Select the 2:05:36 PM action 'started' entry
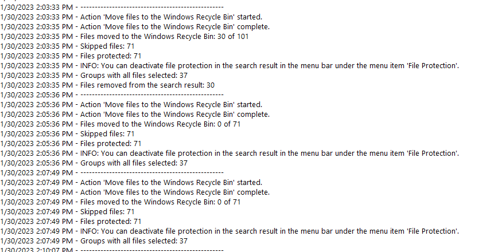The width and height of the screenshot is (487, 252). [x=131, y=104]
